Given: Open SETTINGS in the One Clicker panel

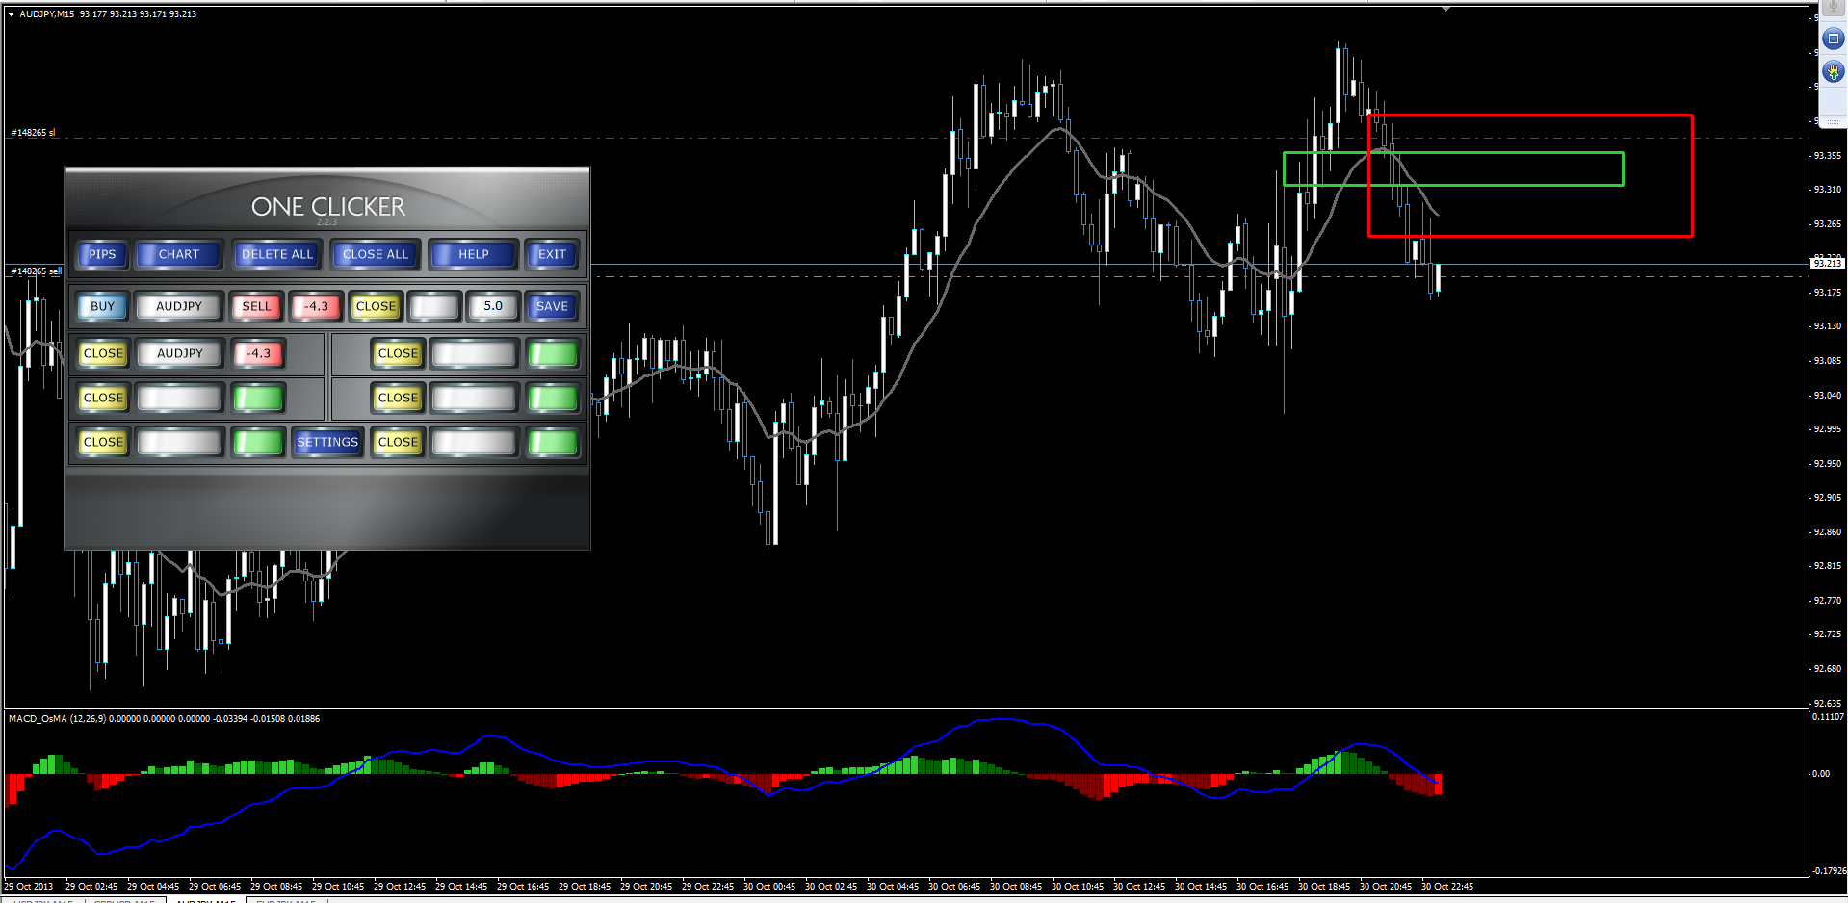Looking at the screenshot, I should [327, 442].
